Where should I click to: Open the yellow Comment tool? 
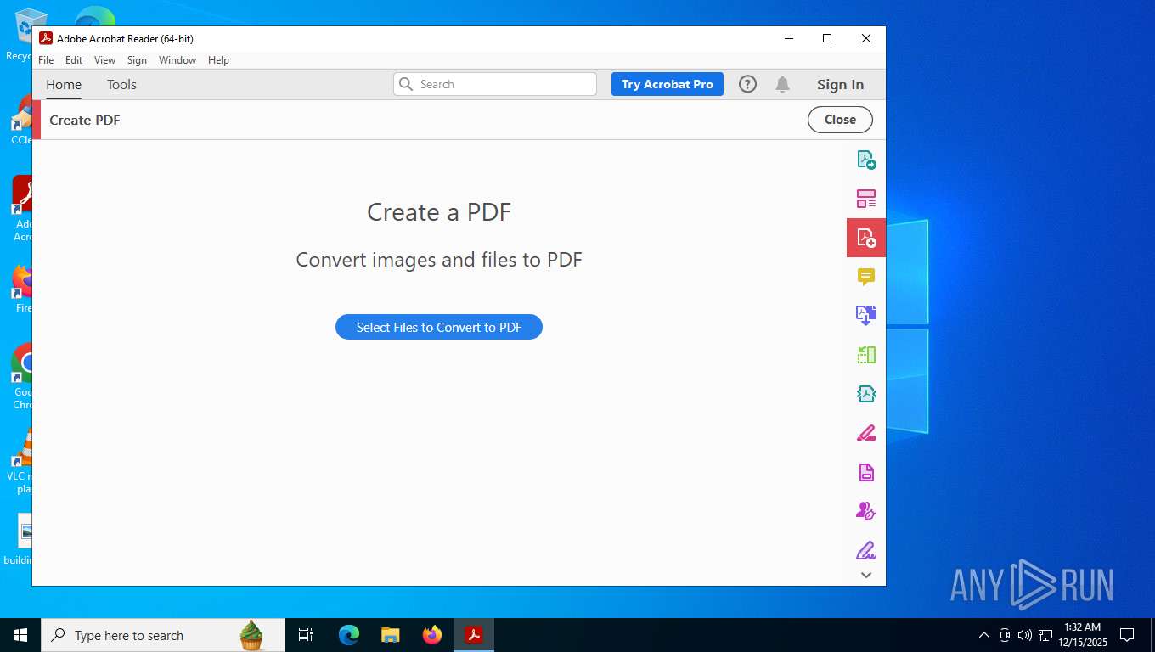click(x=866, y=277)
